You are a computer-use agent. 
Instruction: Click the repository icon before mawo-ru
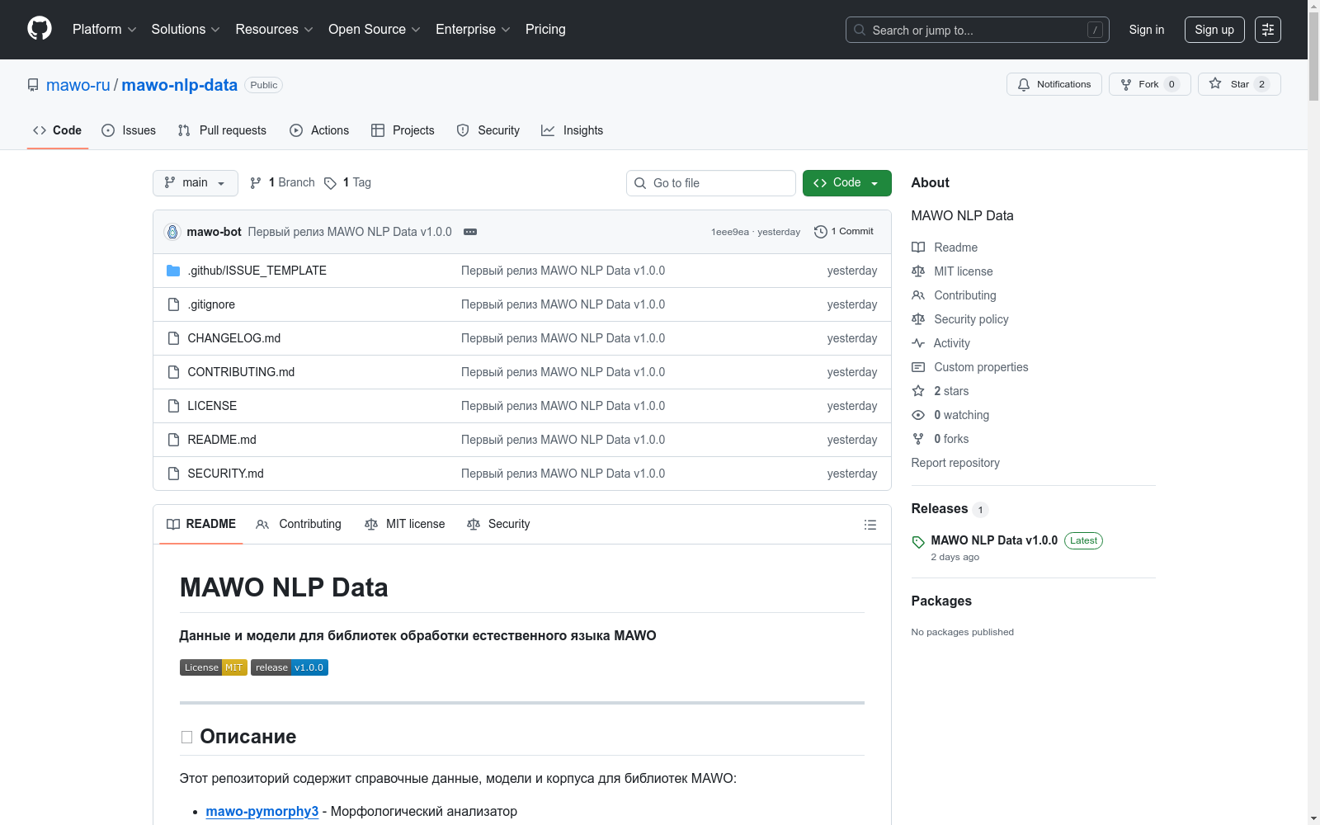(x=33, y=85)
